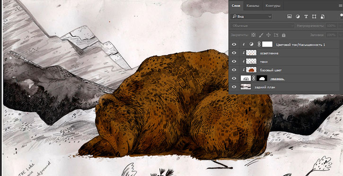Click the осветление layer name
This screenshot has width=343, height=176.
tap(269, 53)
